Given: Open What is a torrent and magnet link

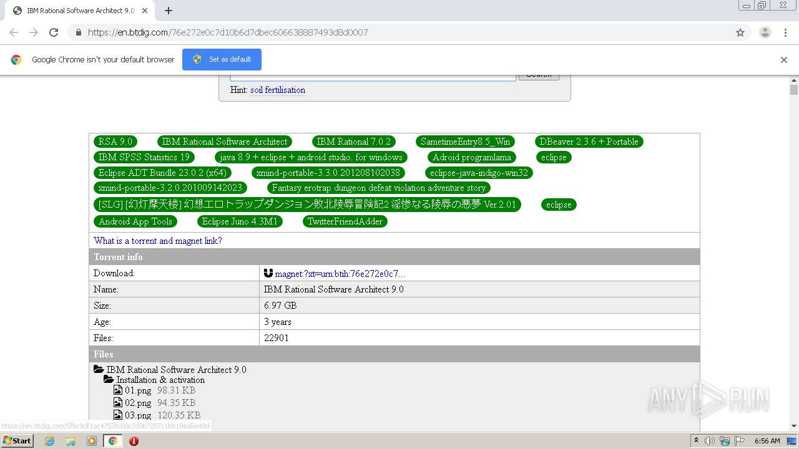Looking at the screenshot, I should (158, 241).
